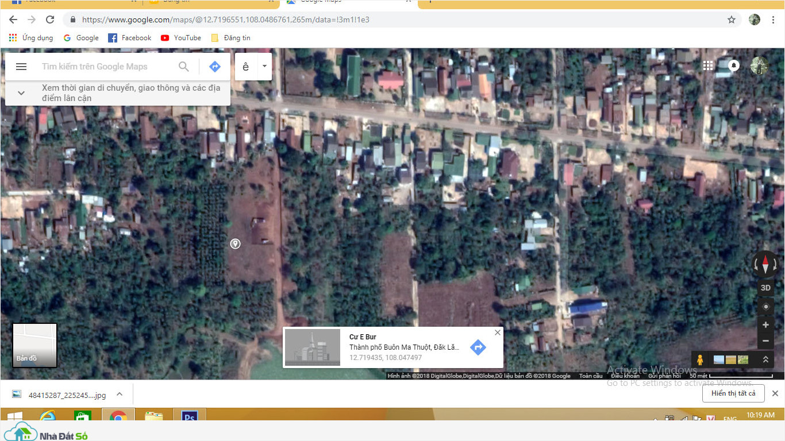This screenshot has height=441, width=785.
Task: Open the downloaded 48415287 jpg file
Action: click(60, 394)
